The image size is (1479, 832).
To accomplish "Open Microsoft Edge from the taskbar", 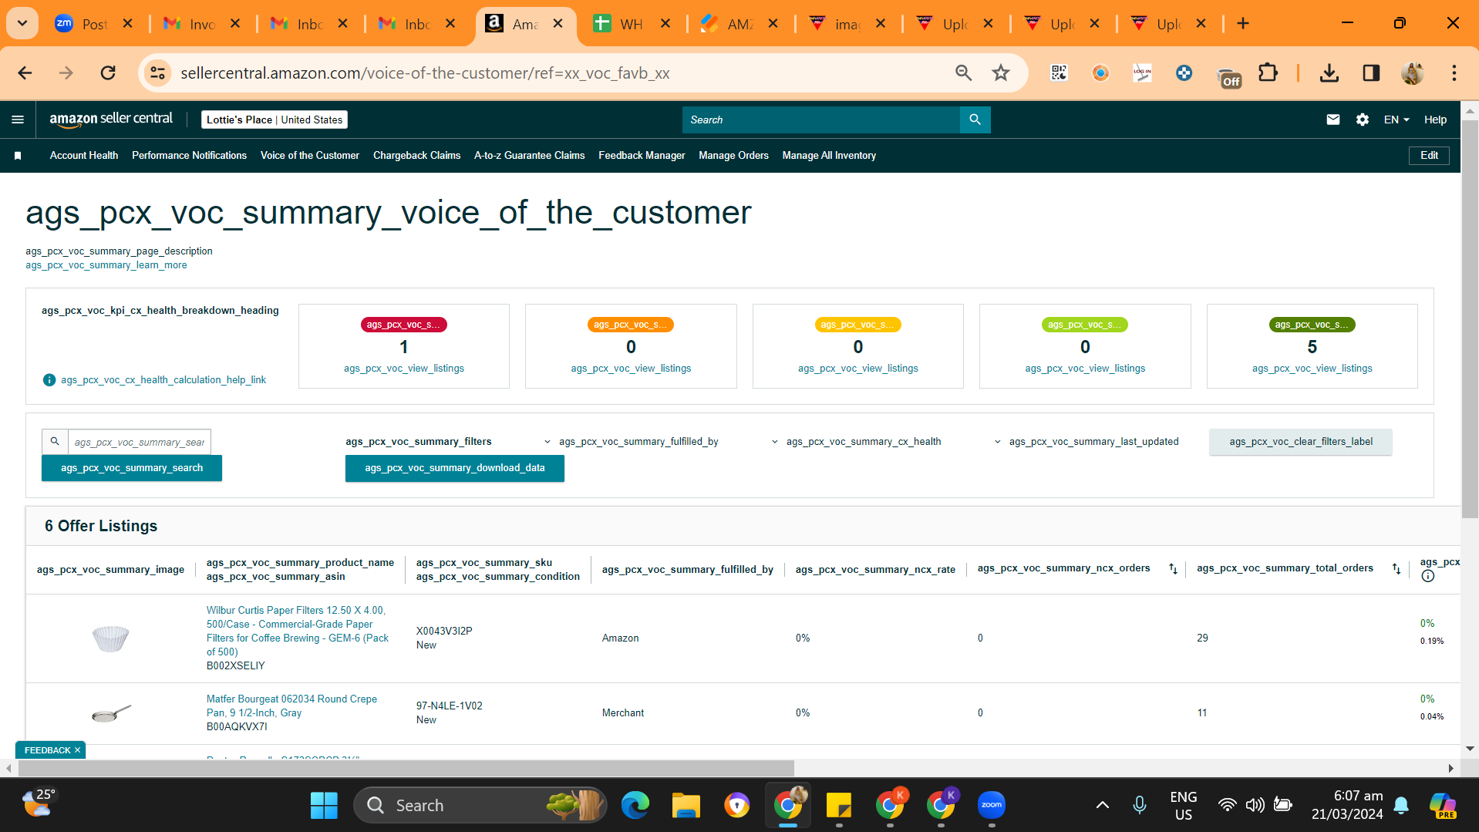I will click(x=635, y=805).
